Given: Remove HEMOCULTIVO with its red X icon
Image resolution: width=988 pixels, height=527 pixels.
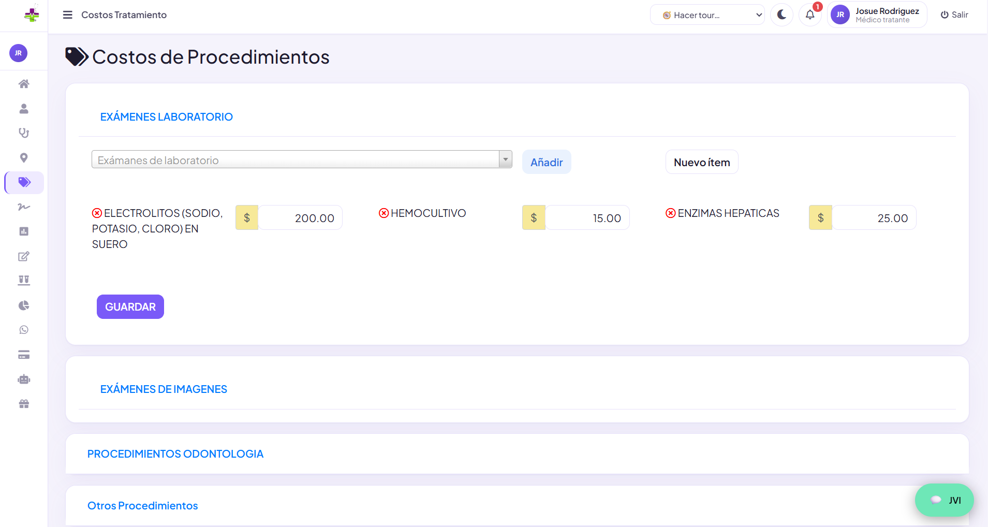Looking at the screenshot, I should click(384, 213).
